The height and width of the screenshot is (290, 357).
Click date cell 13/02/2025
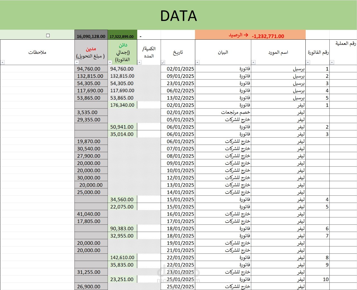pos(178,98)
